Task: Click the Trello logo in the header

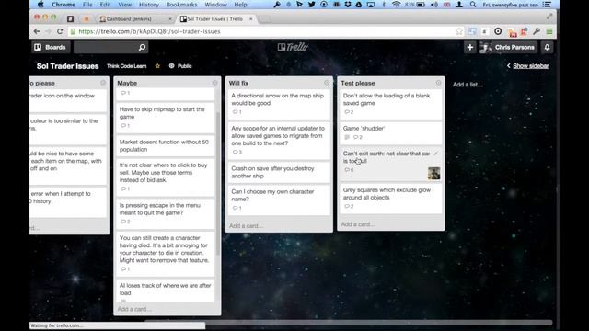Action: pyautogui.click(x=293, y=47)
